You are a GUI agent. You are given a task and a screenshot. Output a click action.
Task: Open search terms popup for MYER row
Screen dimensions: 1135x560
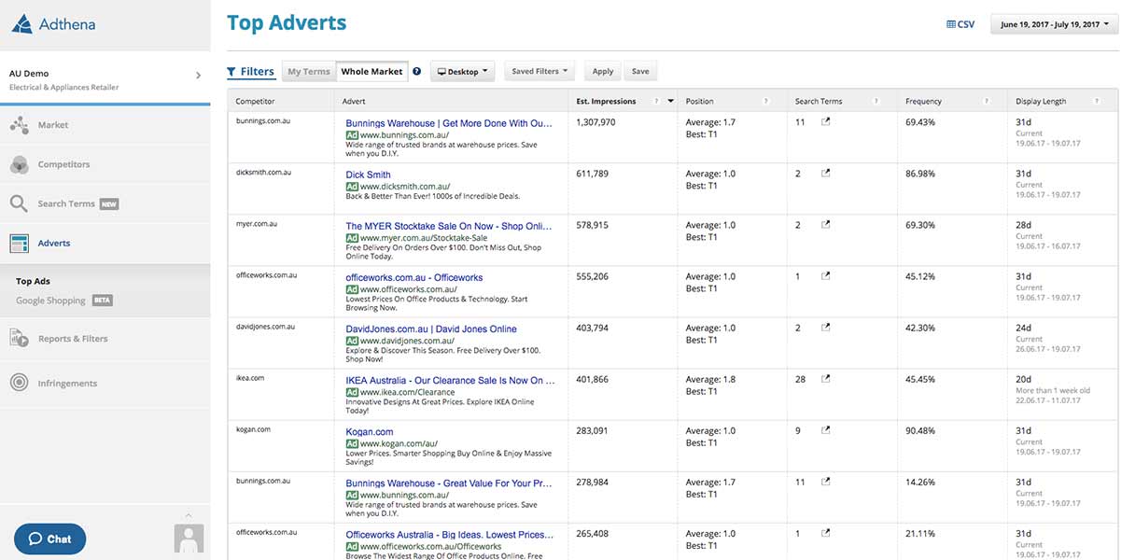[825, 225]
